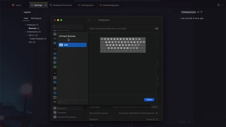Select the Workspace settings scope tab

coord(36,18)
